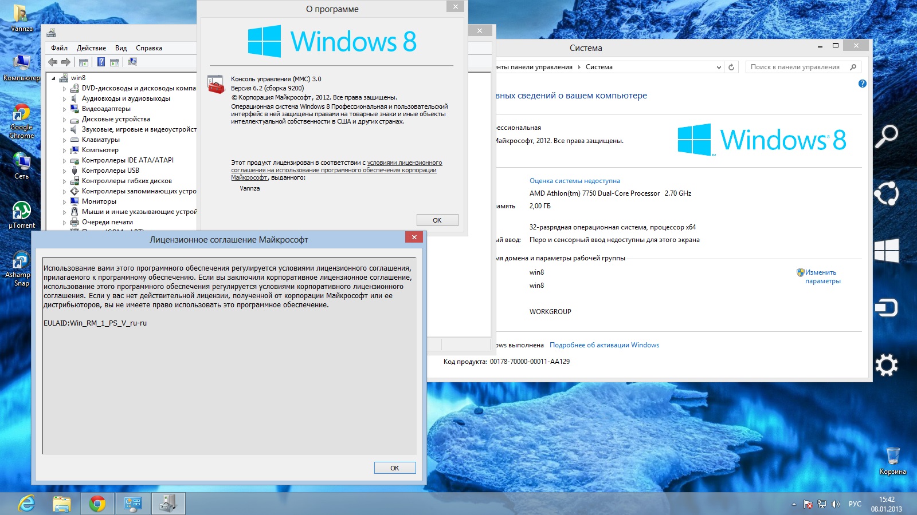Launch Google Chrome from the taskbar
Viewport: 917px width, 515px height.
coord(97,504)
